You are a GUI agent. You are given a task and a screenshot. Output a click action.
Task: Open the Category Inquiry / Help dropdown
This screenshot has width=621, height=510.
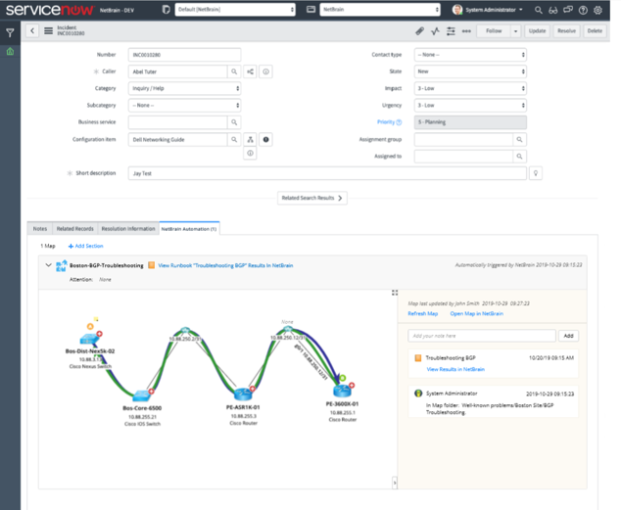coord(184,89)
